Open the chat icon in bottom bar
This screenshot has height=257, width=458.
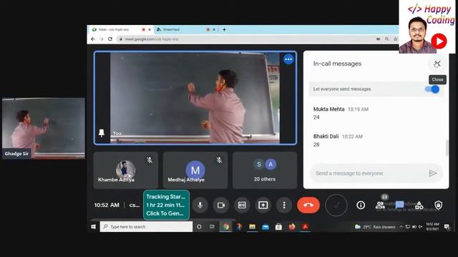399,205
